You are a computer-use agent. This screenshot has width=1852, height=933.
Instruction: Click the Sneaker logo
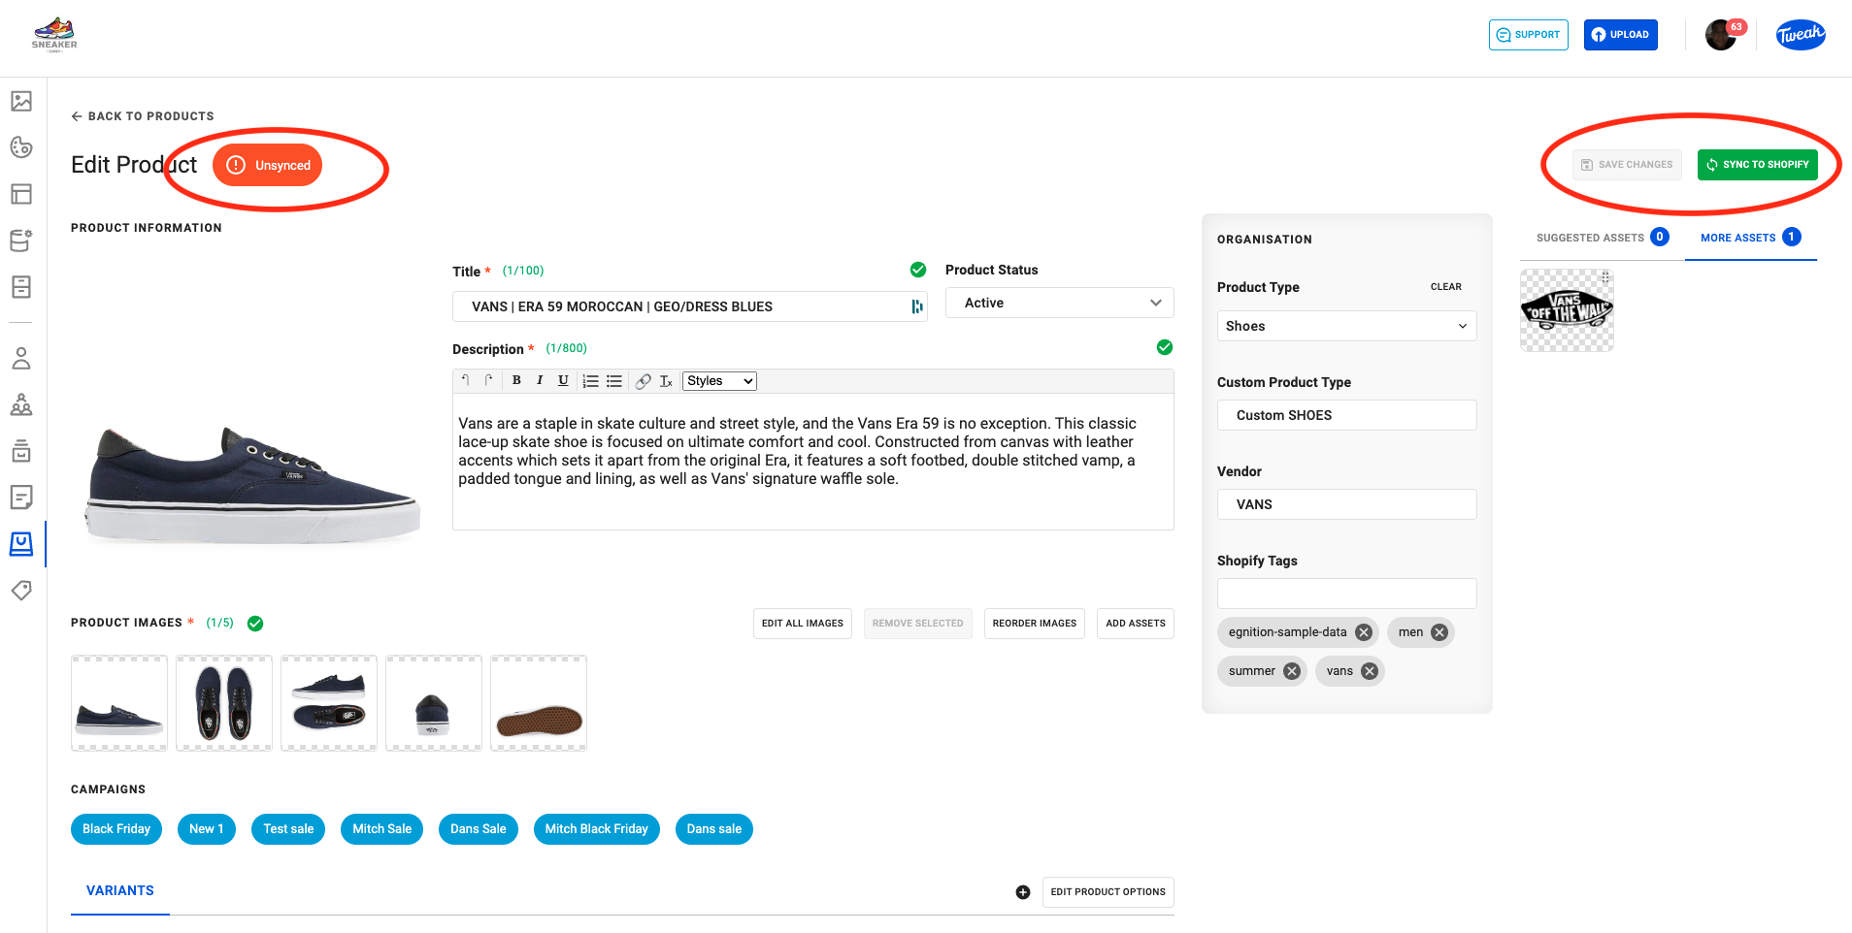54,34
